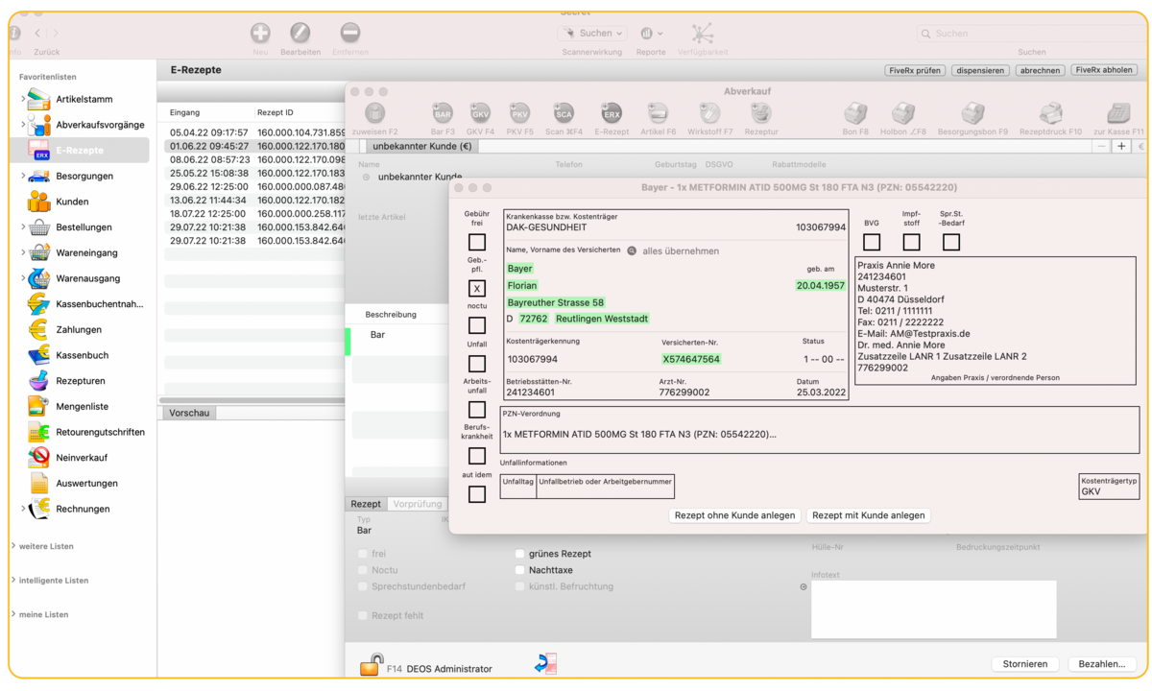The image size is (1152, 691).
Task: Select the PKV F5 icon
Action: (x=519, y=113)
